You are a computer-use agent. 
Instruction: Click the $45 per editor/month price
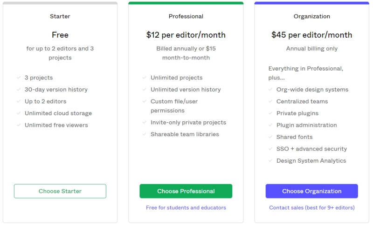[x=311, y=35]
